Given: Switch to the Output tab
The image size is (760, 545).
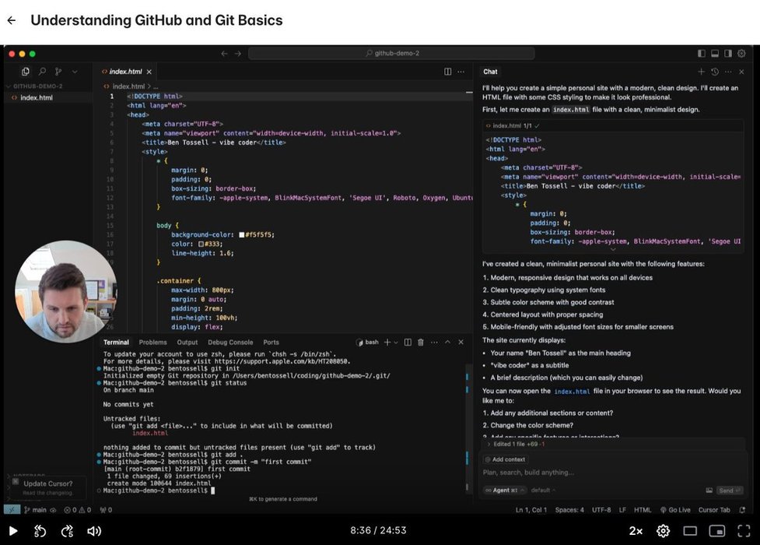Looking at the screenshot, I should tap(187, 343).
